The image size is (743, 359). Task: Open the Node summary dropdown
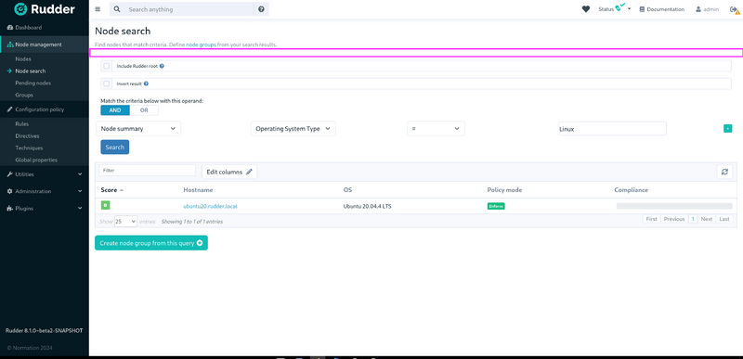coord(138,129)
